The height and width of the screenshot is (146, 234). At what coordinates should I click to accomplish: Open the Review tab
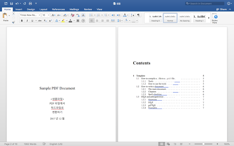[88, 9]
